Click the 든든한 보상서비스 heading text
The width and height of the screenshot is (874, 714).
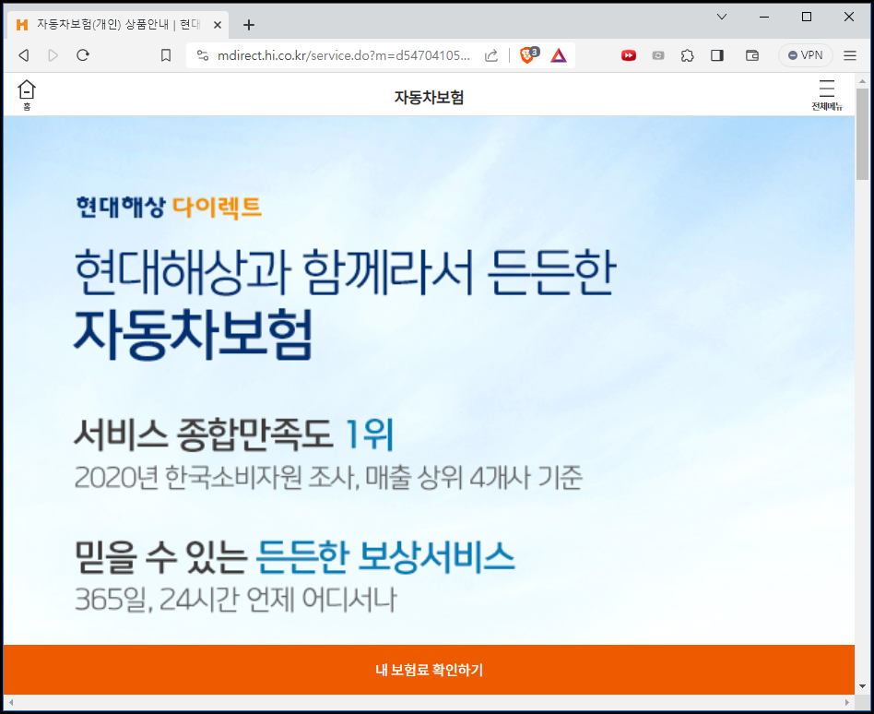tap(385, 556)
